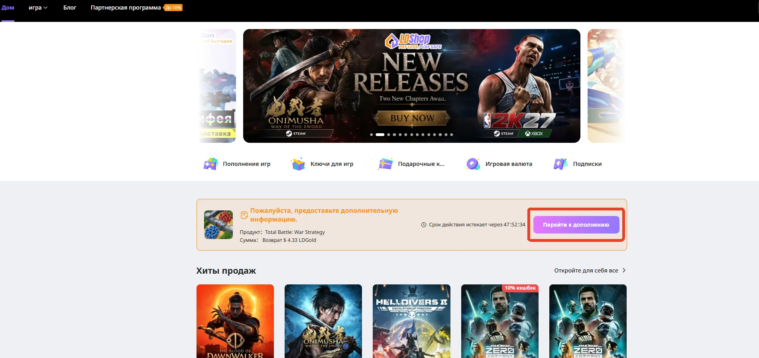This screenshot has width=759, height=358.
Task: Open the Пополнение игр category icon
Action: coord(210,164)
